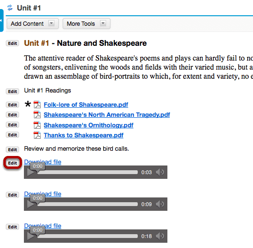Play the 0:09 audio clip
Viewport: 253px width, 248px height.
tap(30, 205)
